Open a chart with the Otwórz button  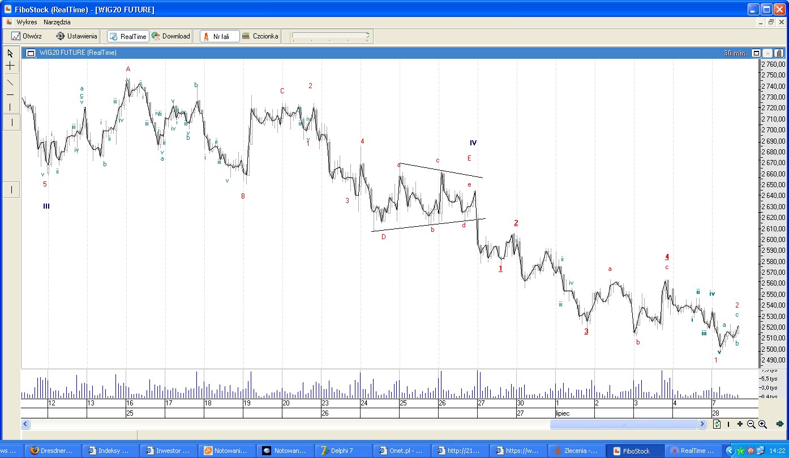(x=27, y=36)
